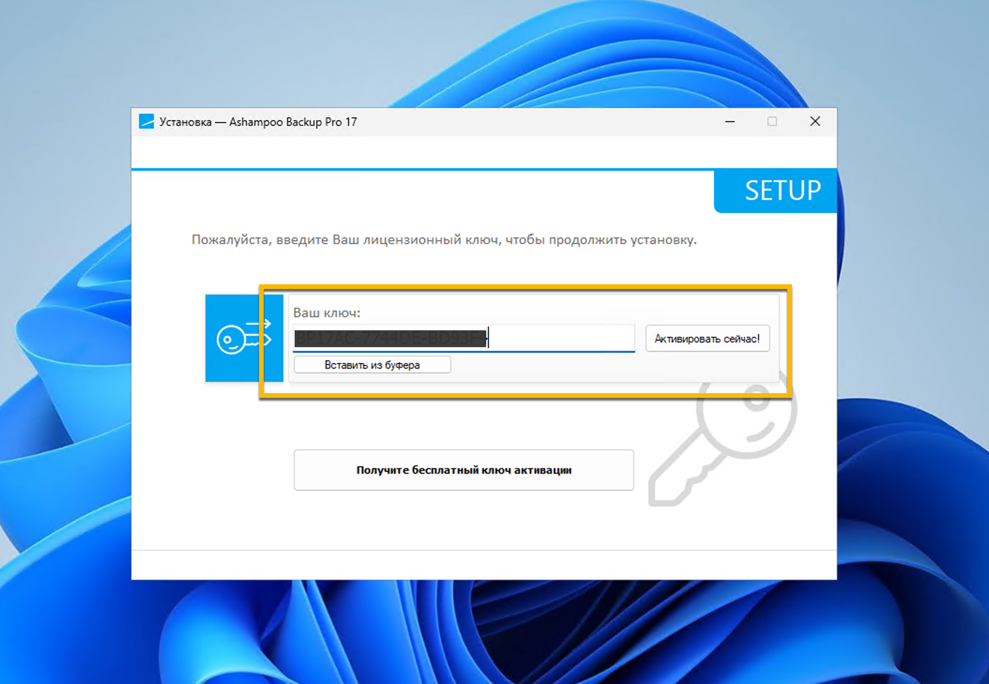
Task: Get a free activation key
Action: click(x=464, y=470)
